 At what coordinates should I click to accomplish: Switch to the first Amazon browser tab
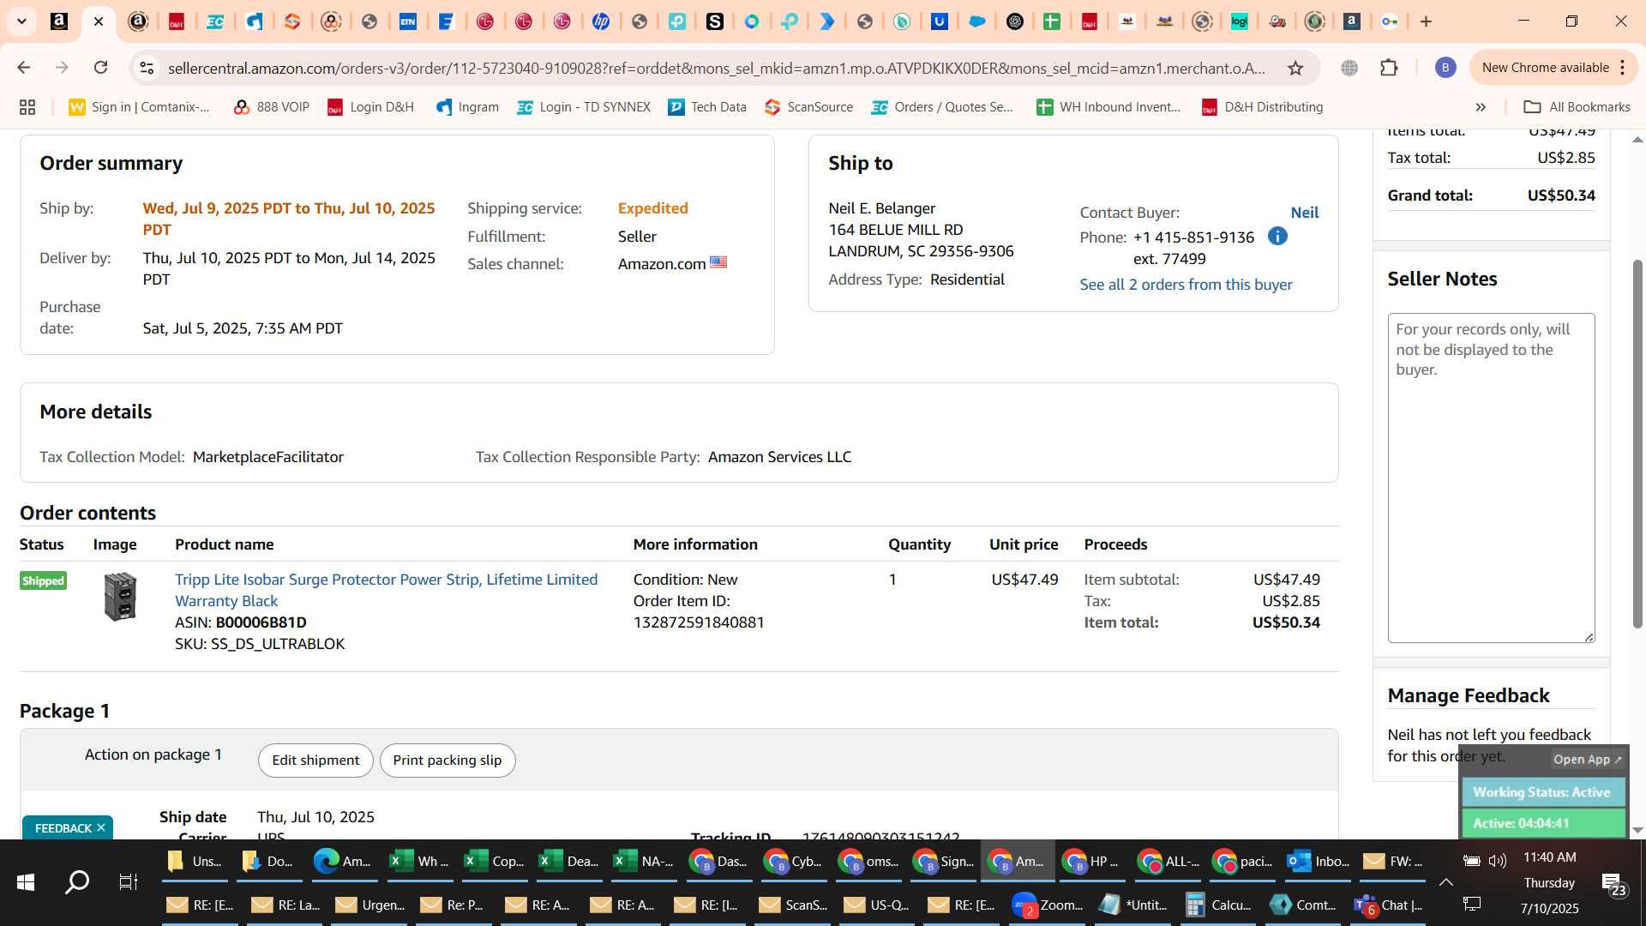click(x=59, y=21)
